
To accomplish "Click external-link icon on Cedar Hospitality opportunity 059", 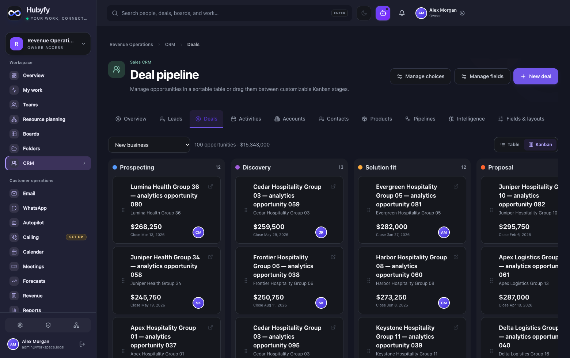I will (333, 186).
